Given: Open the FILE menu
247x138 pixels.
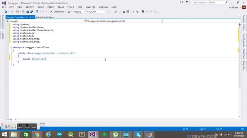Looking at the screenshot, I should point(4,7).
